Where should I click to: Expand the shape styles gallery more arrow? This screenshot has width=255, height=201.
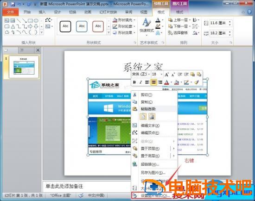tap(108, 32)
